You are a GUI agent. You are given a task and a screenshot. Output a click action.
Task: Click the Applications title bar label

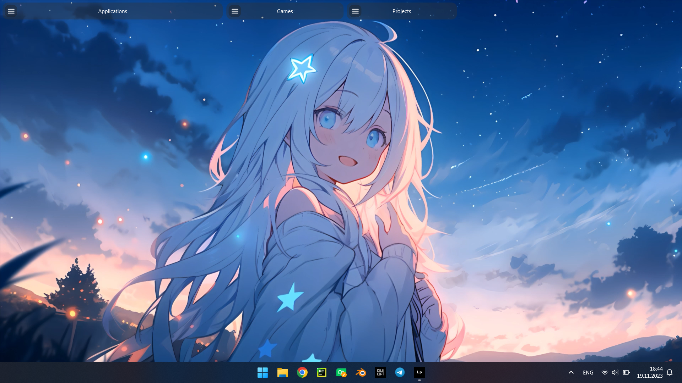pyautogui.click(x=113, y=11)
